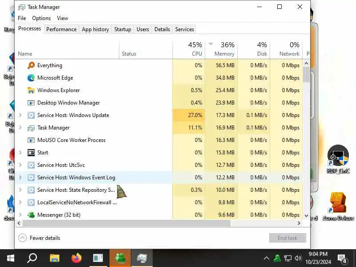Open the volume tray icon
Viewport: 356px width, 267px height.
[298, 258]
